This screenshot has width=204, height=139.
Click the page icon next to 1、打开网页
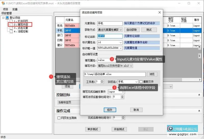11,21
